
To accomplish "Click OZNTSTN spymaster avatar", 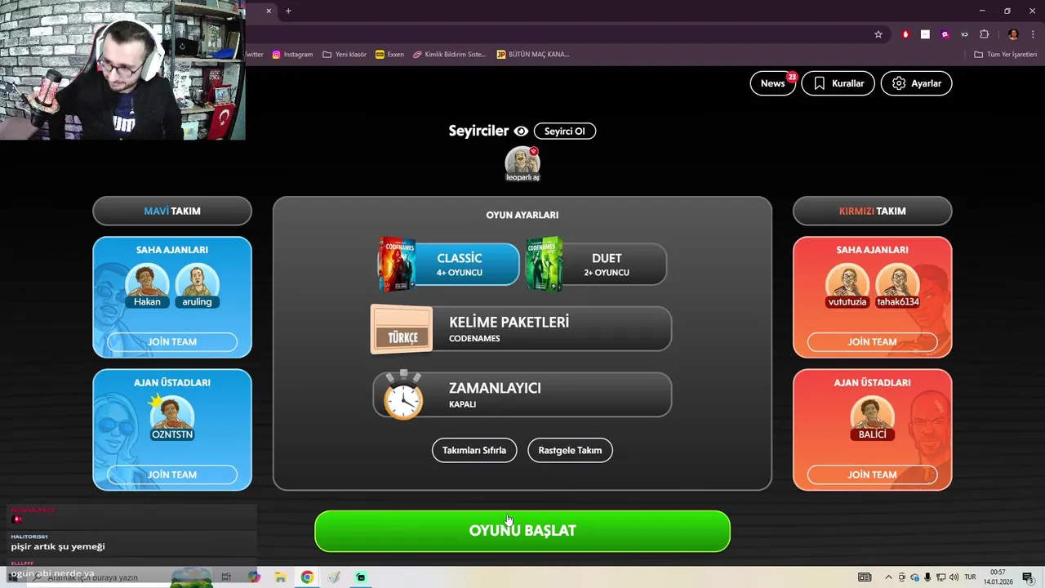I will click(172, 418).
